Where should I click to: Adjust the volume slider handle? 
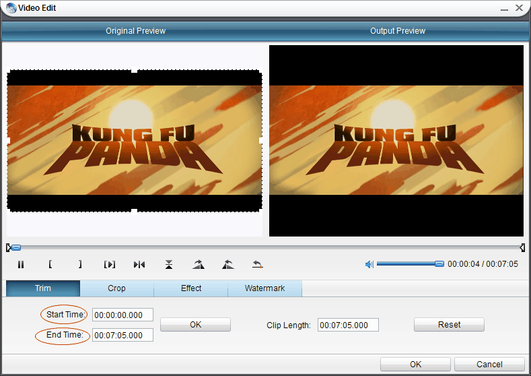click(439, 263)
